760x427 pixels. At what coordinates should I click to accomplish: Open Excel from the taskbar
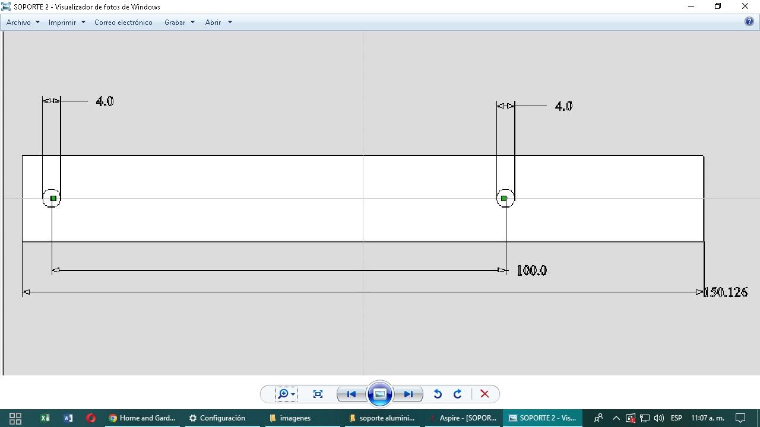45,418
